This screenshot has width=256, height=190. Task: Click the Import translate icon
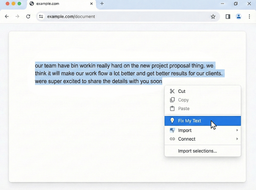[x=172, y=130]
